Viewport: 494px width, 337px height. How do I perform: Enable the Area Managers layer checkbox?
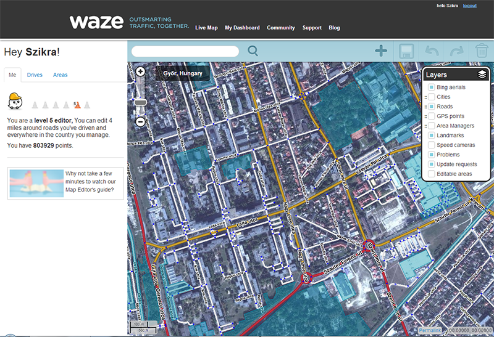point(431,126)
